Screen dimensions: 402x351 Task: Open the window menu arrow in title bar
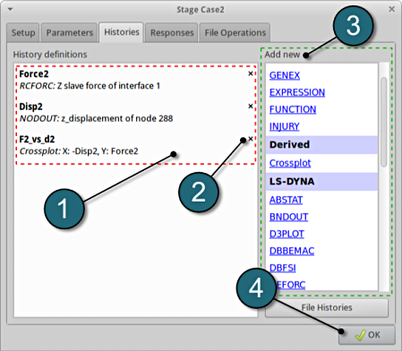click(10, 10)
